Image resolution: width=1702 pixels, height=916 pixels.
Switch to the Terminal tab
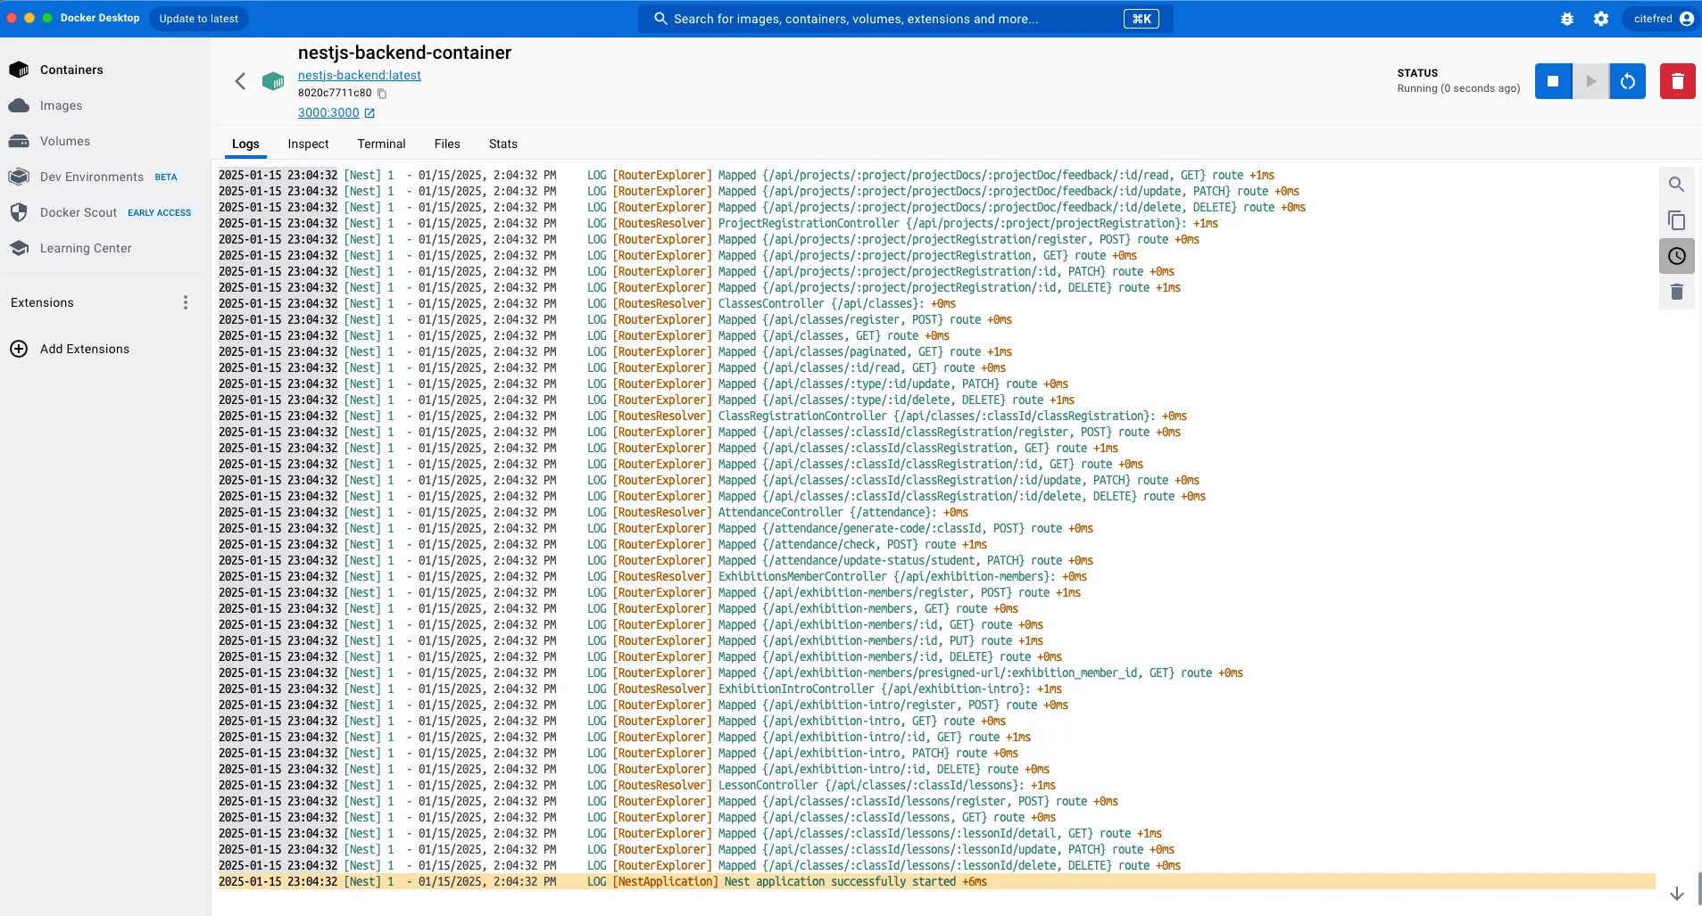(381, 144)
